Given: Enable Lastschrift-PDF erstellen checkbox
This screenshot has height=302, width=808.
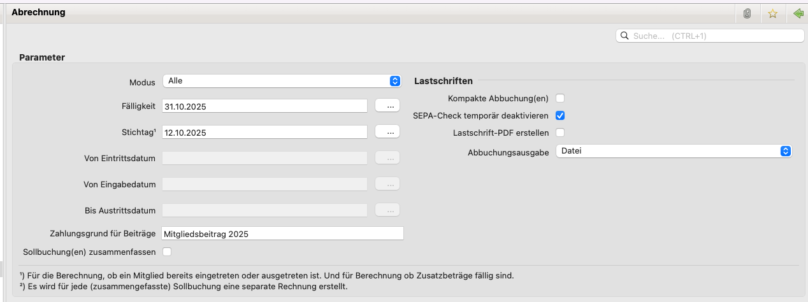Looking at the screenshot, I should [560, 133].
